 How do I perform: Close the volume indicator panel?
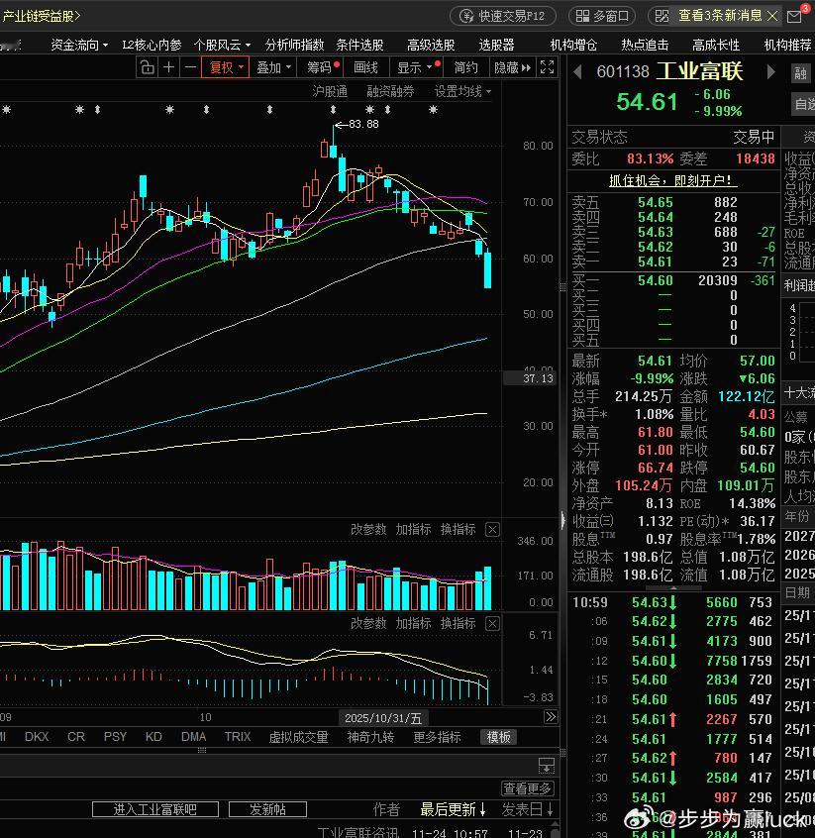click(x=493, y=530)
